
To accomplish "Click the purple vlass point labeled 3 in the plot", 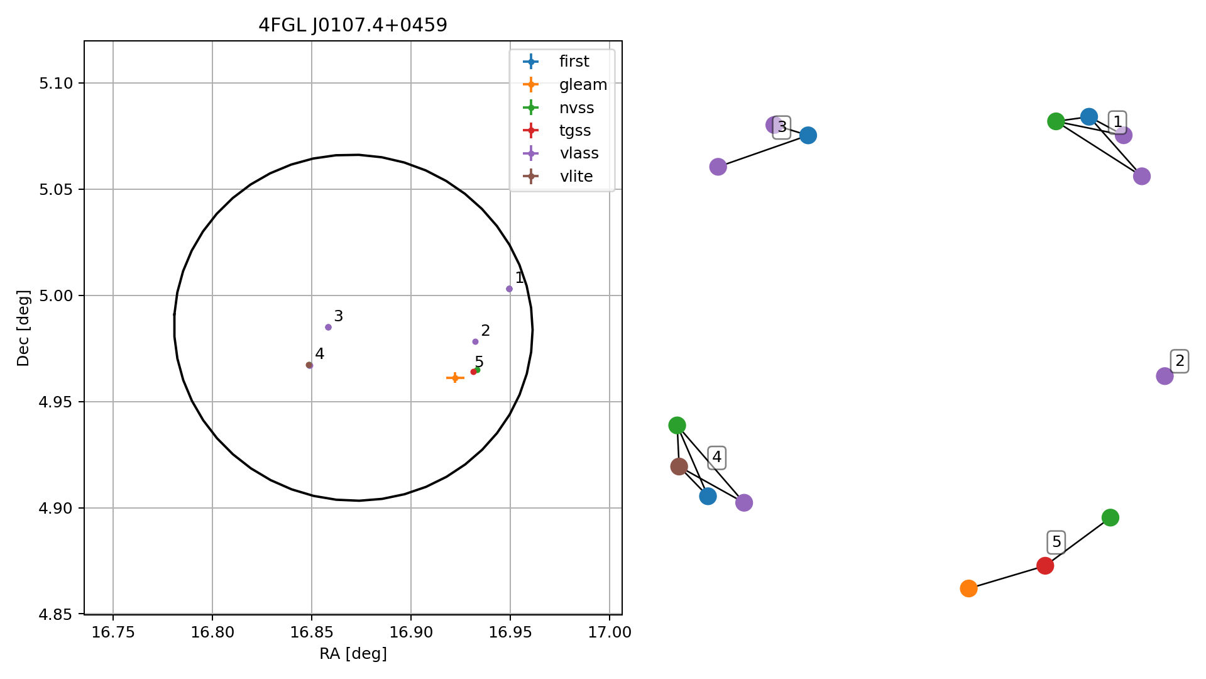I will (x=328, y=327).
